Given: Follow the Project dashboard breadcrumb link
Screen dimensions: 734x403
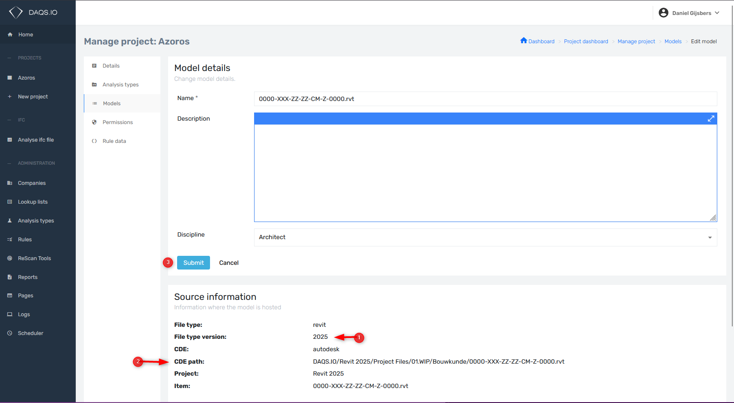Looking at the screenshot, I should tap(586, 41).
